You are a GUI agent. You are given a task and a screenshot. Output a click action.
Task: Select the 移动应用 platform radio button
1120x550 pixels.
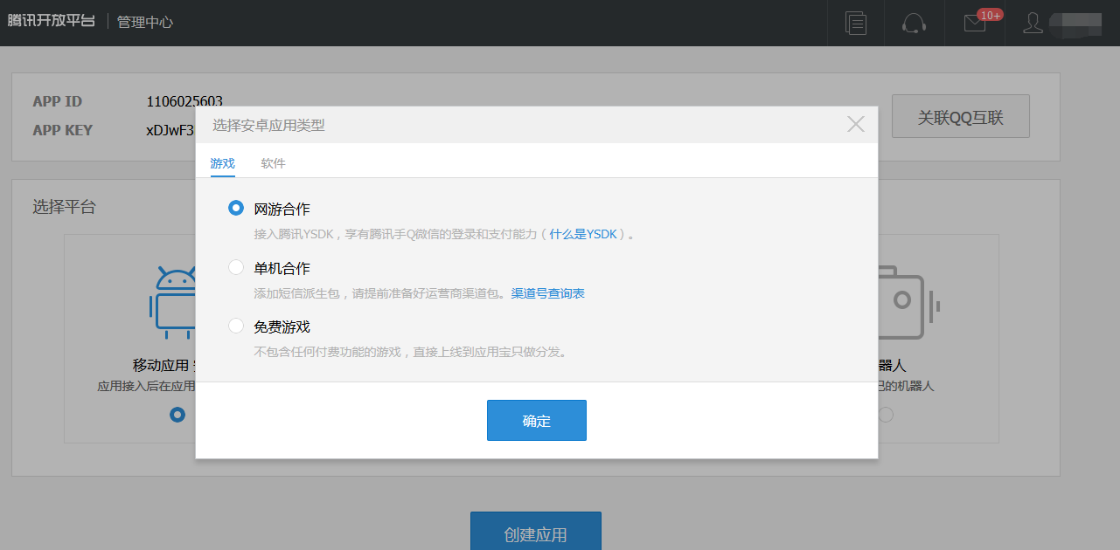point(177,415)
